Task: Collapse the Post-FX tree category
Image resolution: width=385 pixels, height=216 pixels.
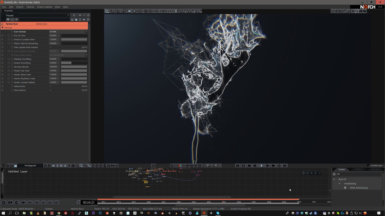Action: [x=334, y=179]
